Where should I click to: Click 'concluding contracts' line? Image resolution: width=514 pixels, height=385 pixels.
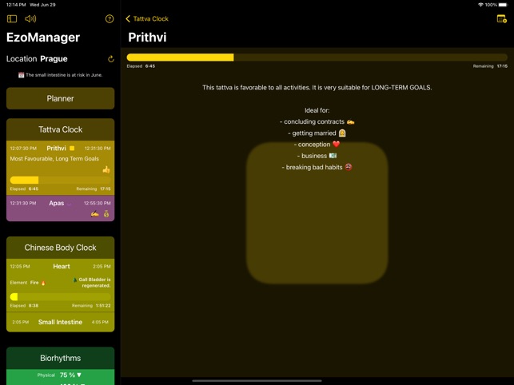(317, 122)
